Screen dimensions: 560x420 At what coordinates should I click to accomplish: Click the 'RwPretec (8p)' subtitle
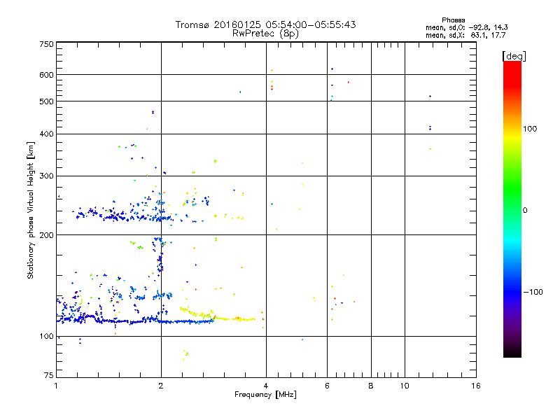click(265, 34)
